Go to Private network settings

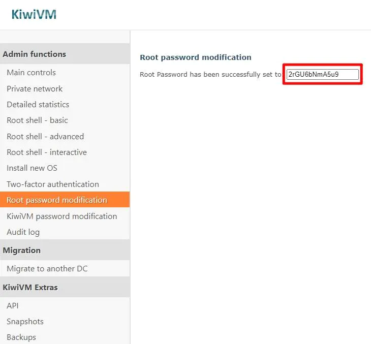tap(35, 88)
